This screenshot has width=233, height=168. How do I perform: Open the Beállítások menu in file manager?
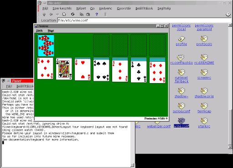pyautogui.click(x=144, y=9)
